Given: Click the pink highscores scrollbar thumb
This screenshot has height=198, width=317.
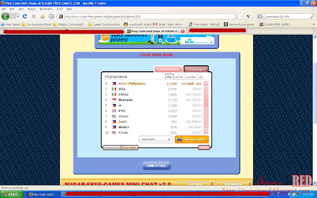Looking at the screenshot, I should [x=206, y=97].
